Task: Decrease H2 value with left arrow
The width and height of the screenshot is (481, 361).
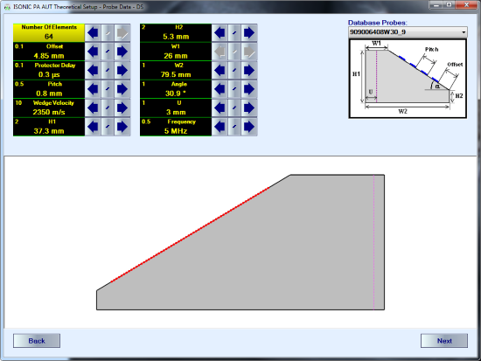Action: click(x=220, y=33)
